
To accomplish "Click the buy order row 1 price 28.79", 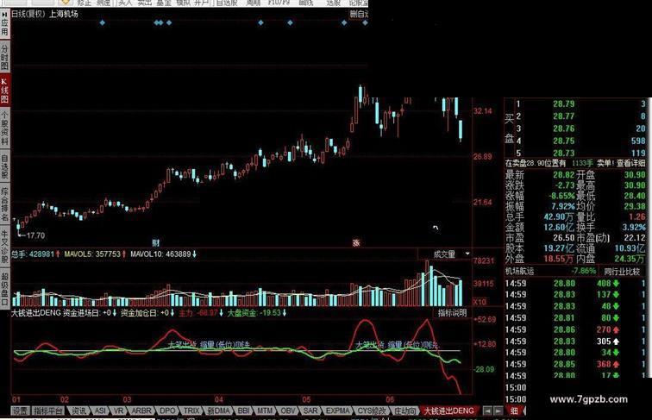I will click(x=564, y=104).
